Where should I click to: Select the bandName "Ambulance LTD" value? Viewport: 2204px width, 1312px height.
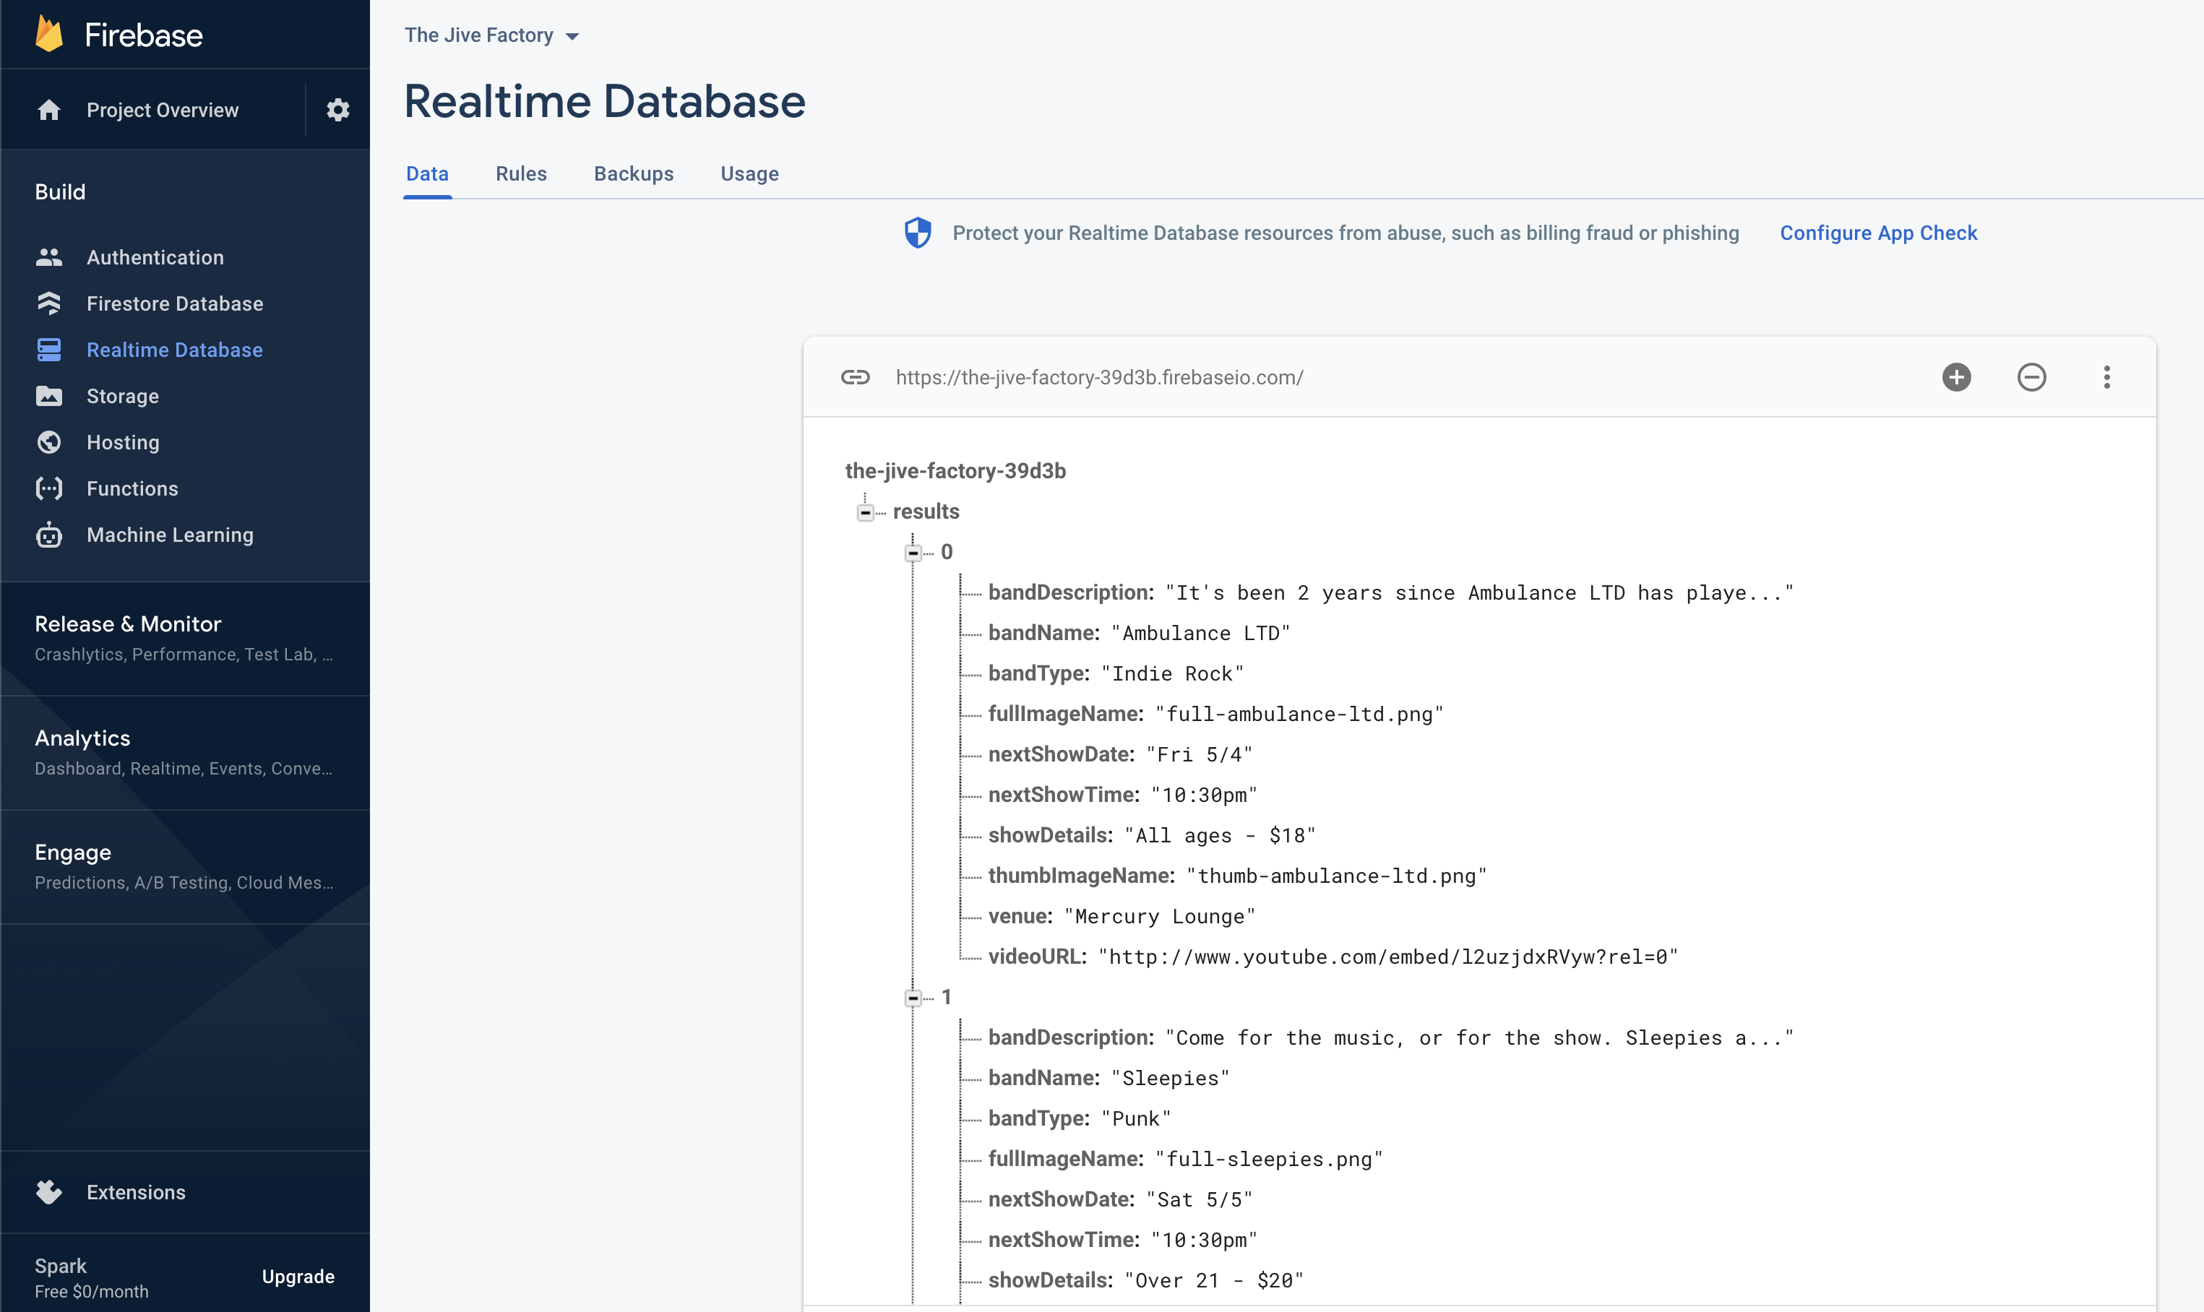tap(1200, 634)
